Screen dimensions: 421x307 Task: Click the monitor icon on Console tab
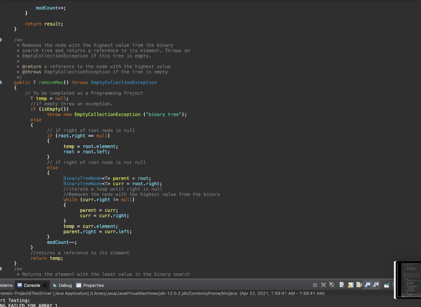coord(20,285)
